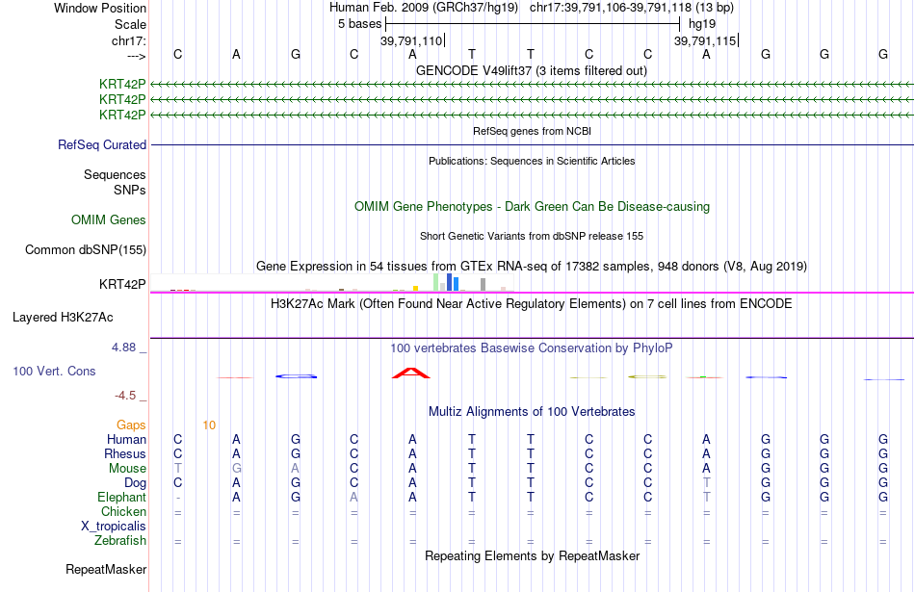915x592 pixels.
Task: Click the Common dbSNP(155) track label
Action: pos(86,249)
